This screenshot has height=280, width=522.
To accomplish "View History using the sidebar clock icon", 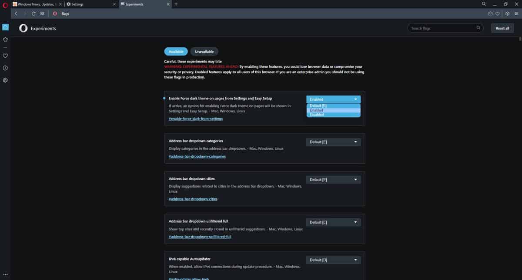I will [x=5, y=68].
